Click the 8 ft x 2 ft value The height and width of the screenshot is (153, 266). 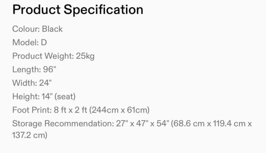point(71,110)
